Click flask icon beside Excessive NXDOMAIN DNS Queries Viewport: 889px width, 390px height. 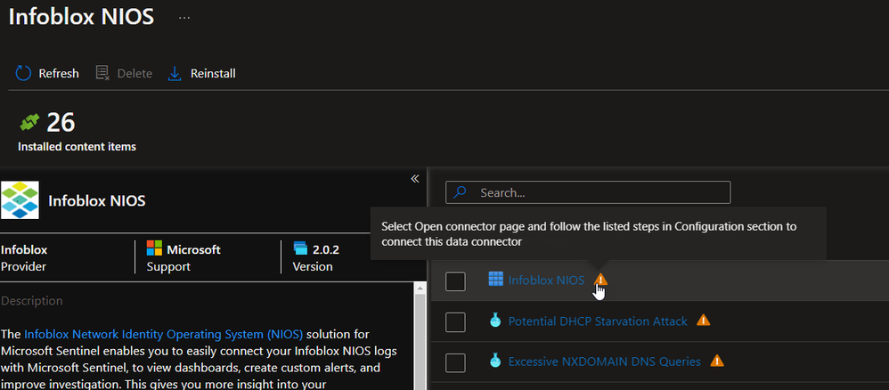495,362
